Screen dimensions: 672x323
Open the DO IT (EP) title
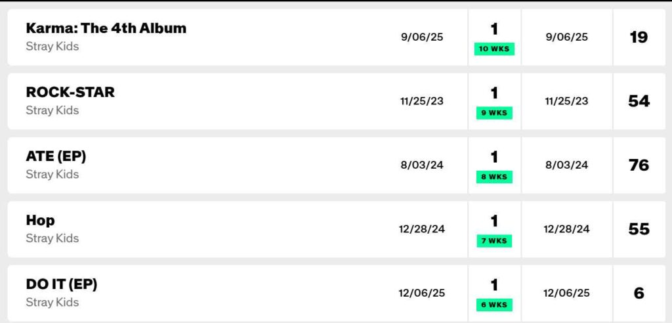click(x=62, y=284)
